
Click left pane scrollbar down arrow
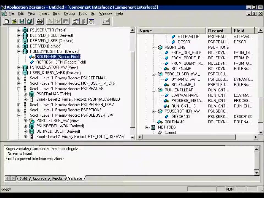click(133, 137)
